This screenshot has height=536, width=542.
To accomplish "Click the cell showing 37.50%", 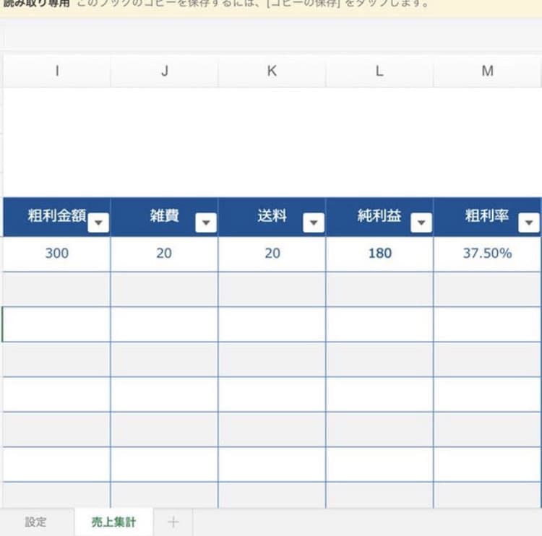I will click(x=487, y=254).
